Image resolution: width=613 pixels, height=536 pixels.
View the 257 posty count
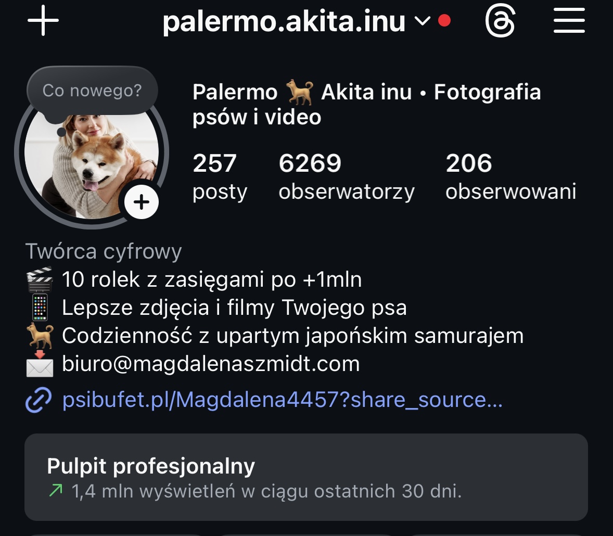220,177
